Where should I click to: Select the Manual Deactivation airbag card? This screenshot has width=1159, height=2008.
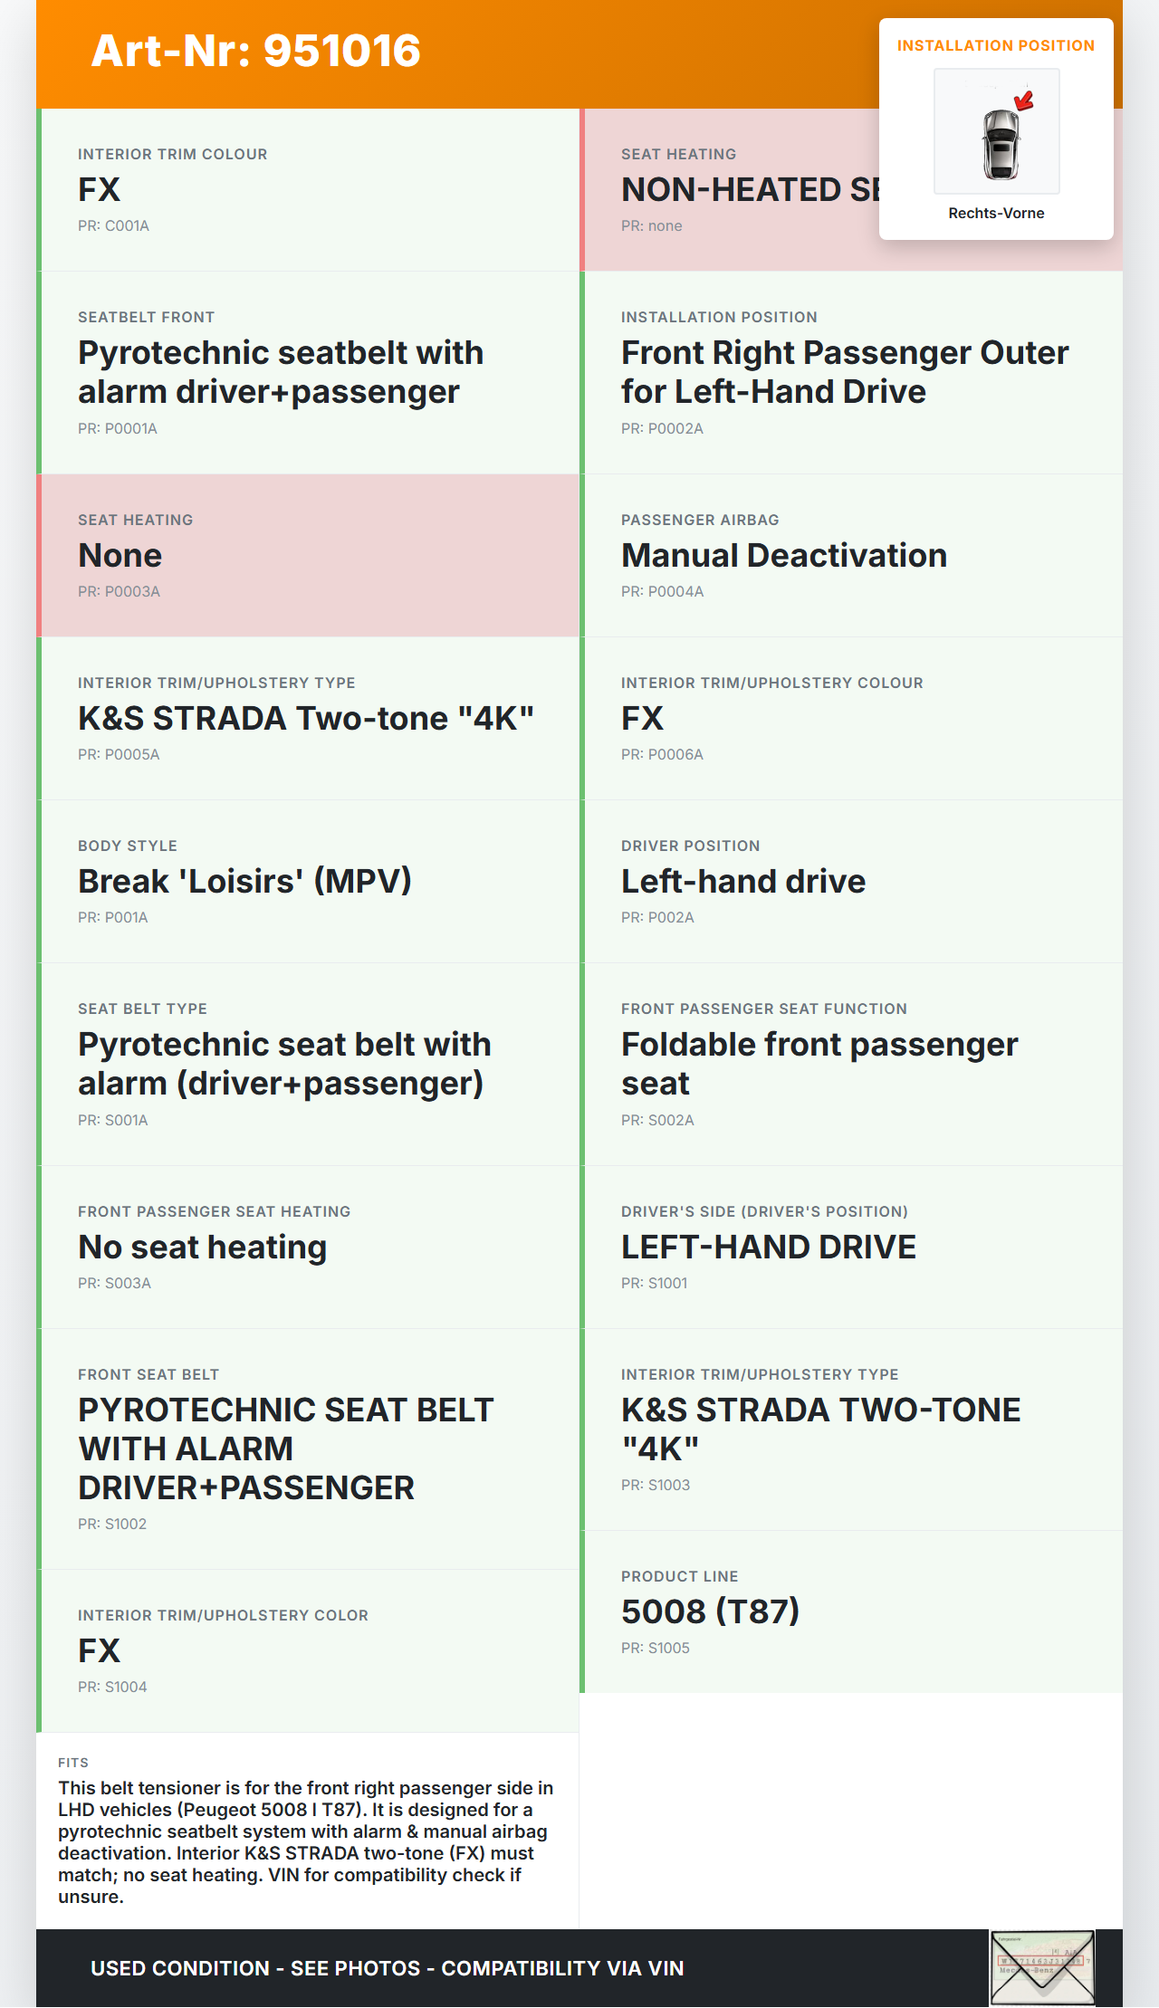851,555
